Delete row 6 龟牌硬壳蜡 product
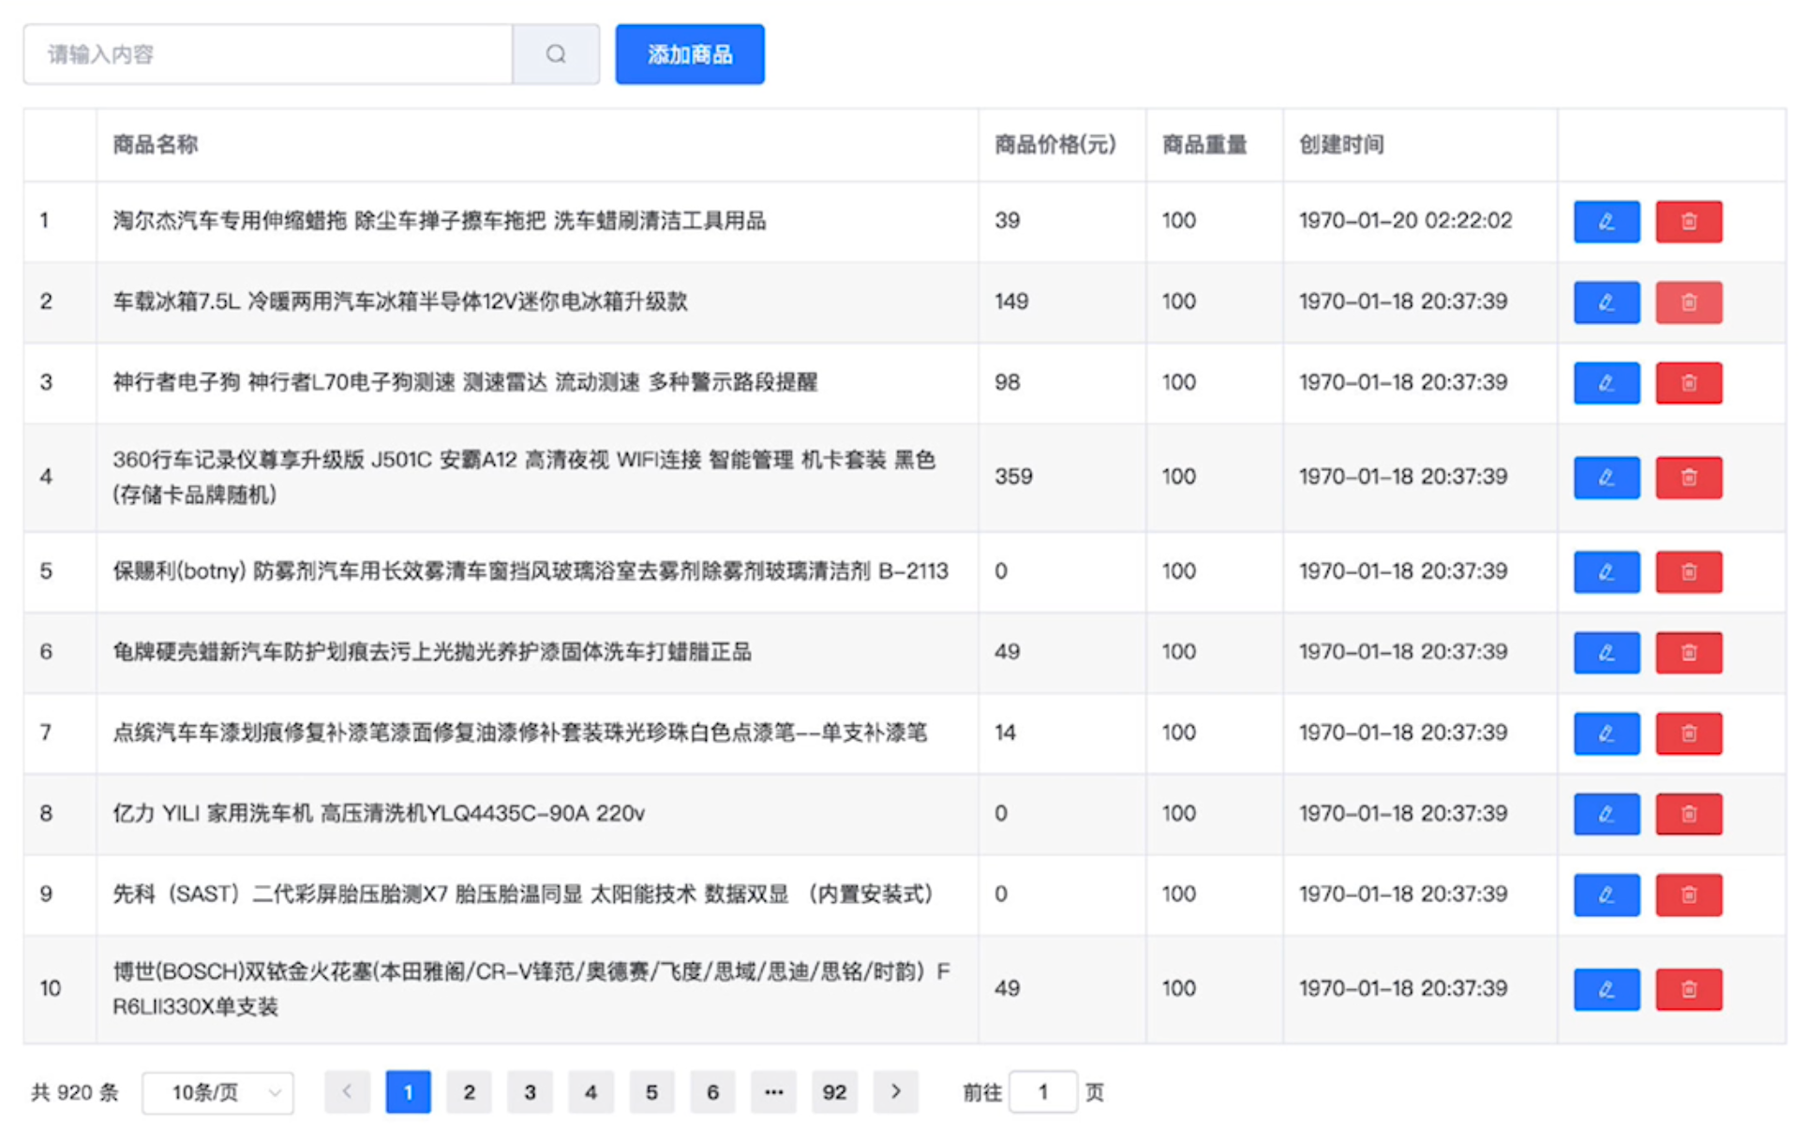The width and height of the screenshot is (1809, 1124). click(x=1689, y=653)
